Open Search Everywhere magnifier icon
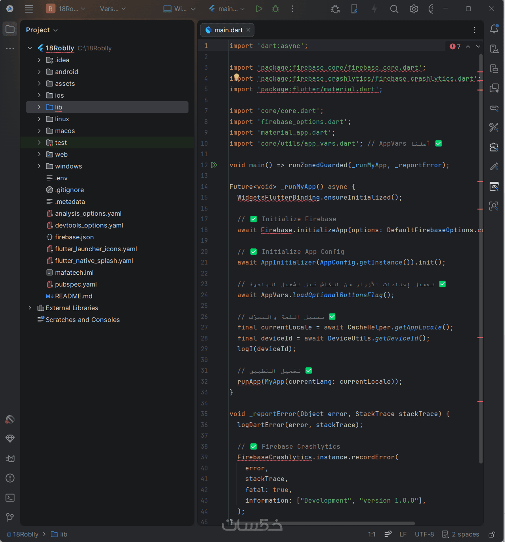 coord(394,9)
